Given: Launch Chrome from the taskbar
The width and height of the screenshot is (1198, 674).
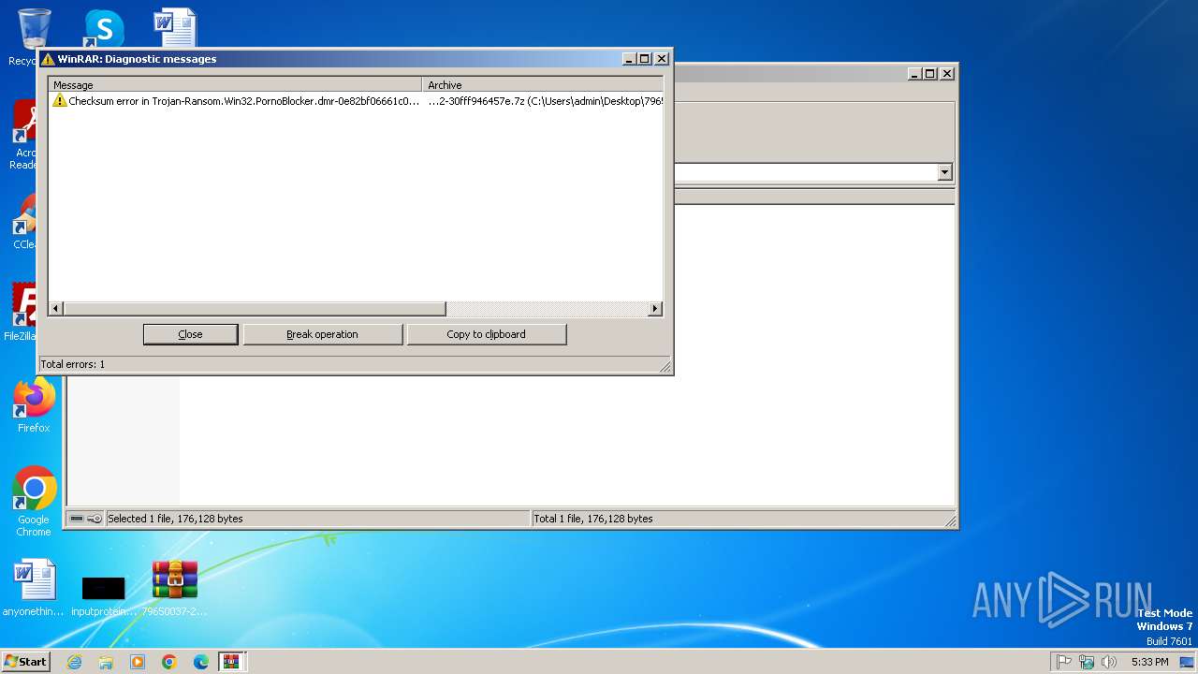Looking at the screenshot, I should pos(169,662).
